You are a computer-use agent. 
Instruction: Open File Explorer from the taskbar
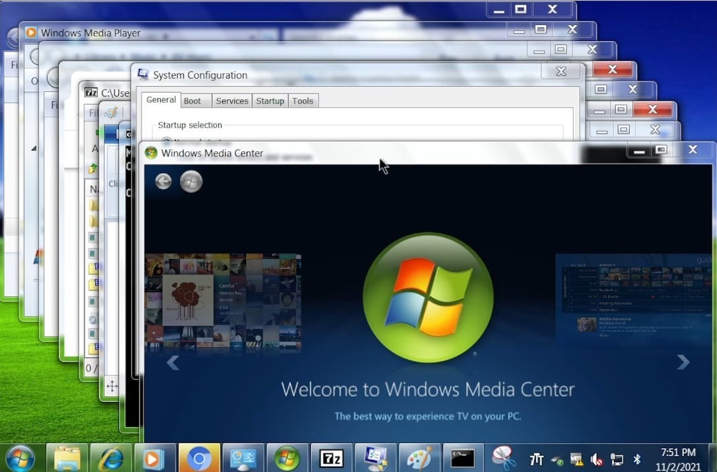(x=67, y=458)
